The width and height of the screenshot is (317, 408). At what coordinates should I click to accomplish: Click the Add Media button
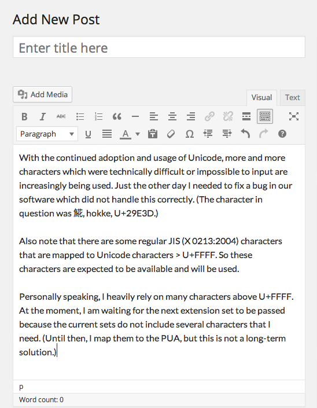[x=43, y=94]
